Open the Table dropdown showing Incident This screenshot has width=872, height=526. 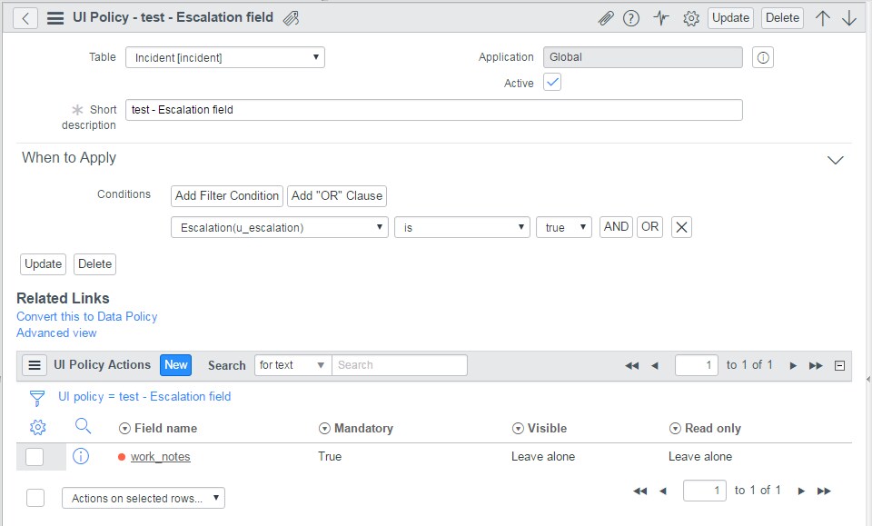coord(225,57)
